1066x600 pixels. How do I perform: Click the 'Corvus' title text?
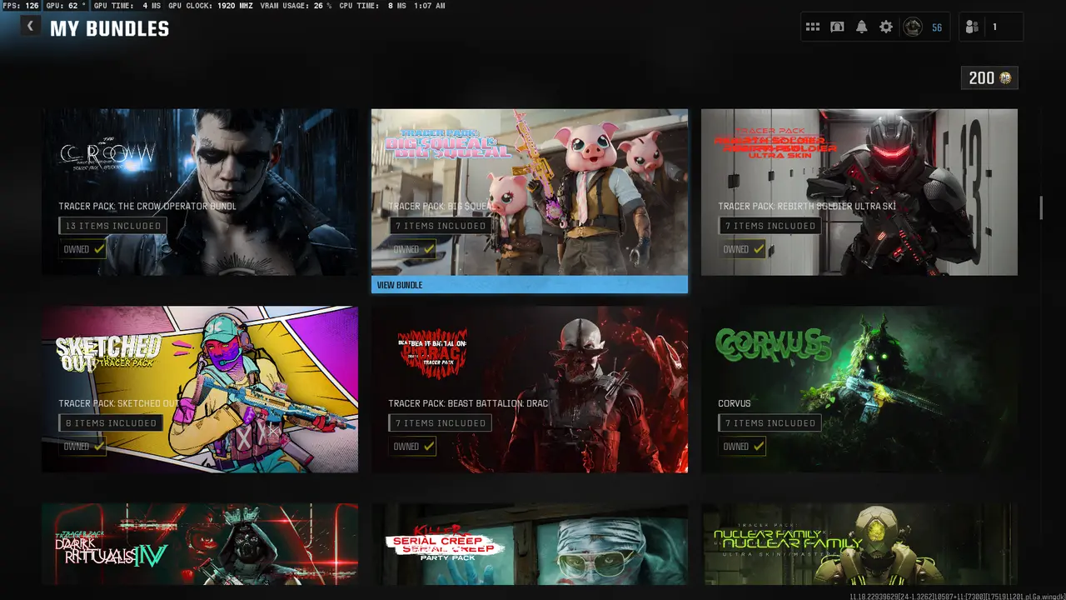(x=735, y=403)
